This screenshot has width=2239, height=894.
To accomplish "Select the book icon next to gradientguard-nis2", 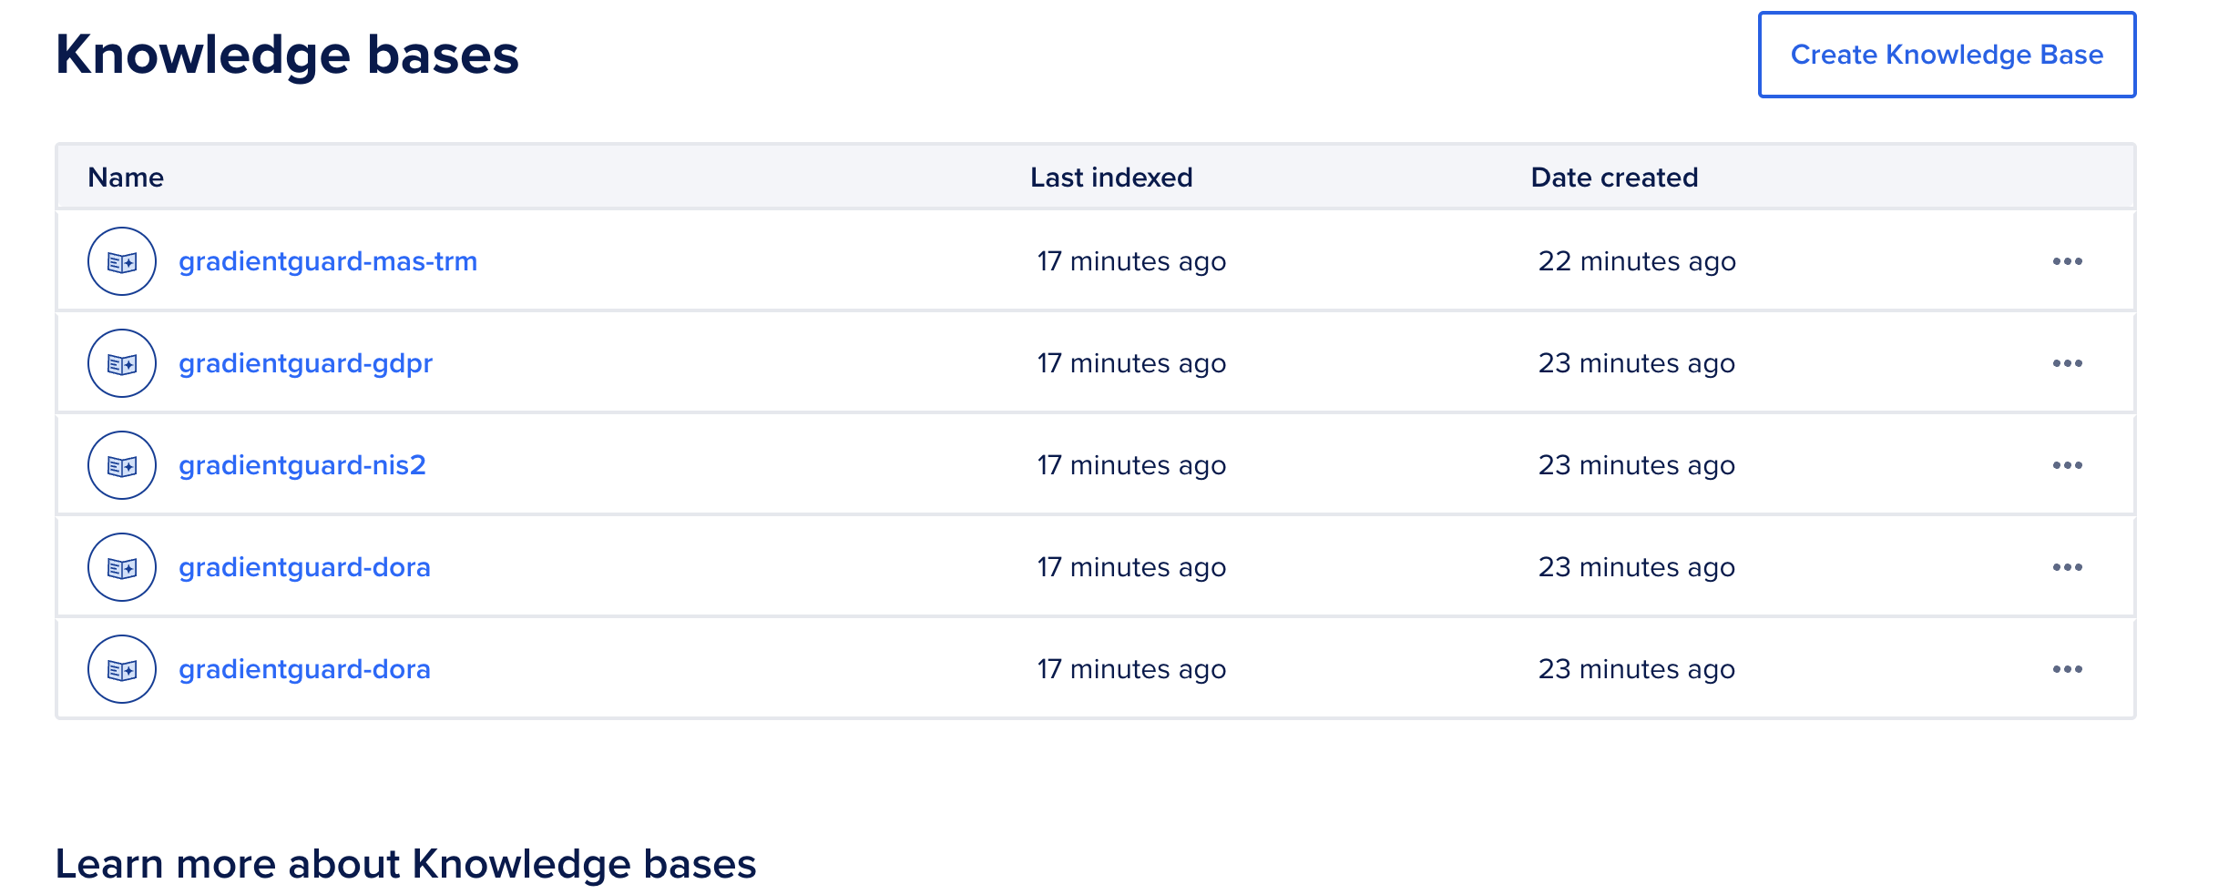I will click(122, 465).
